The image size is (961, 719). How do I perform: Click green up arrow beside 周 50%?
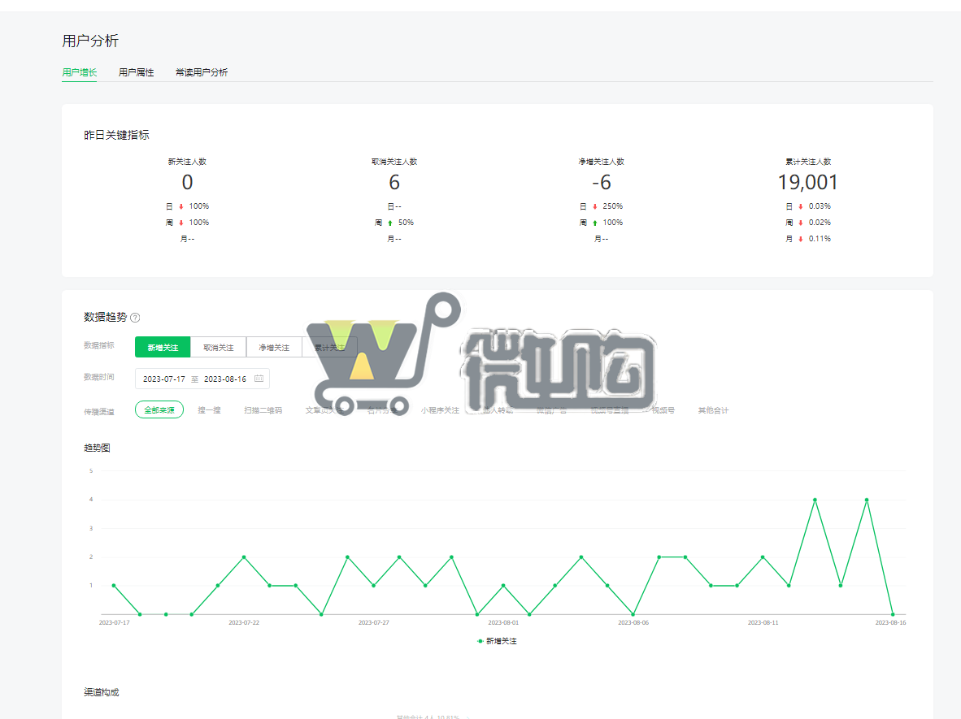point(389,223)
